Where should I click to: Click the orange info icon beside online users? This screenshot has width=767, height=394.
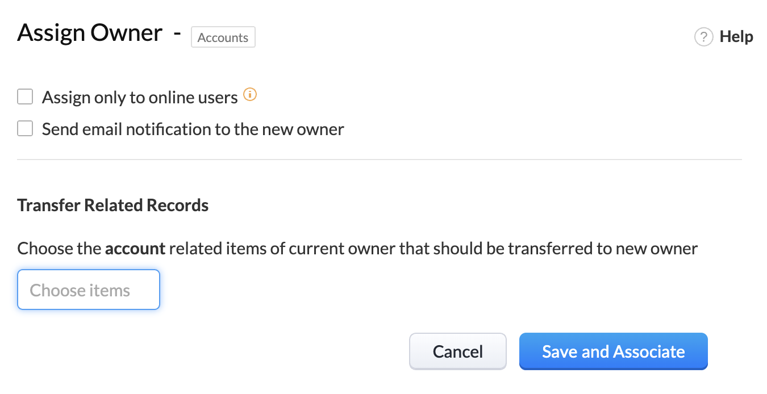point(250,94)
